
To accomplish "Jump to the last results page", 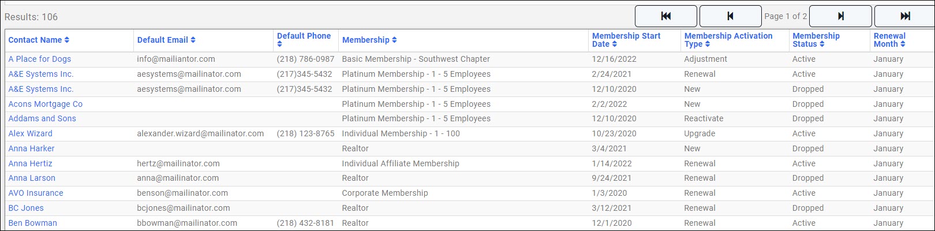I will (x=904, y=16).
